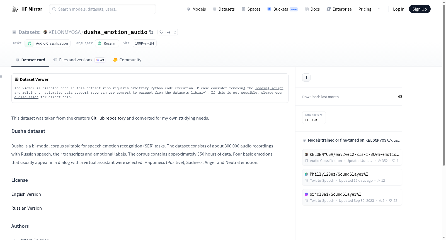Follow the loading script link
The image size is (446, 240).
tap(269, 88)
